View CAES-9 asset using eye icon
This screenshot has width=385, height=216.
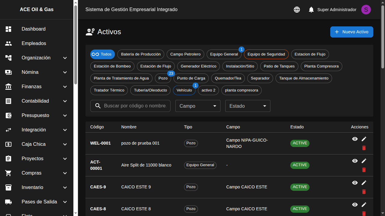(355, 183)
